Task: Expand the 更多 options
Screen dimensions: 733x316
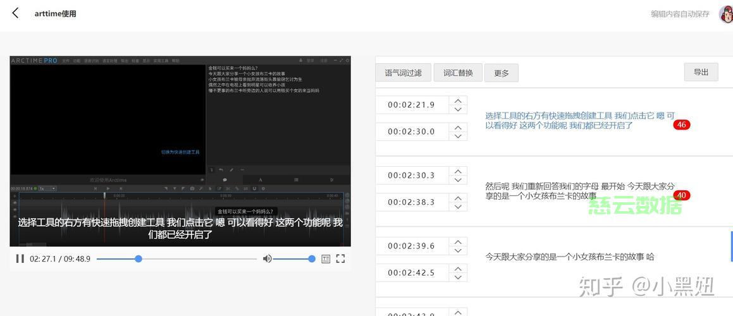Action: click(501, 73)
